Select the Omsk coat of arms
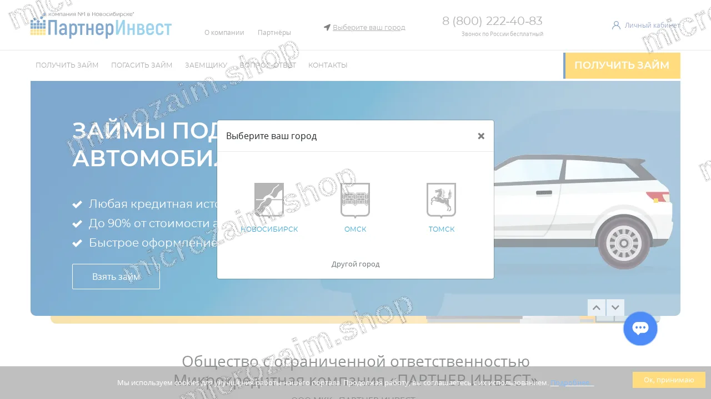The height and width of the screenshot is (399, 711). pyautogui.click(x=355, y=200)
